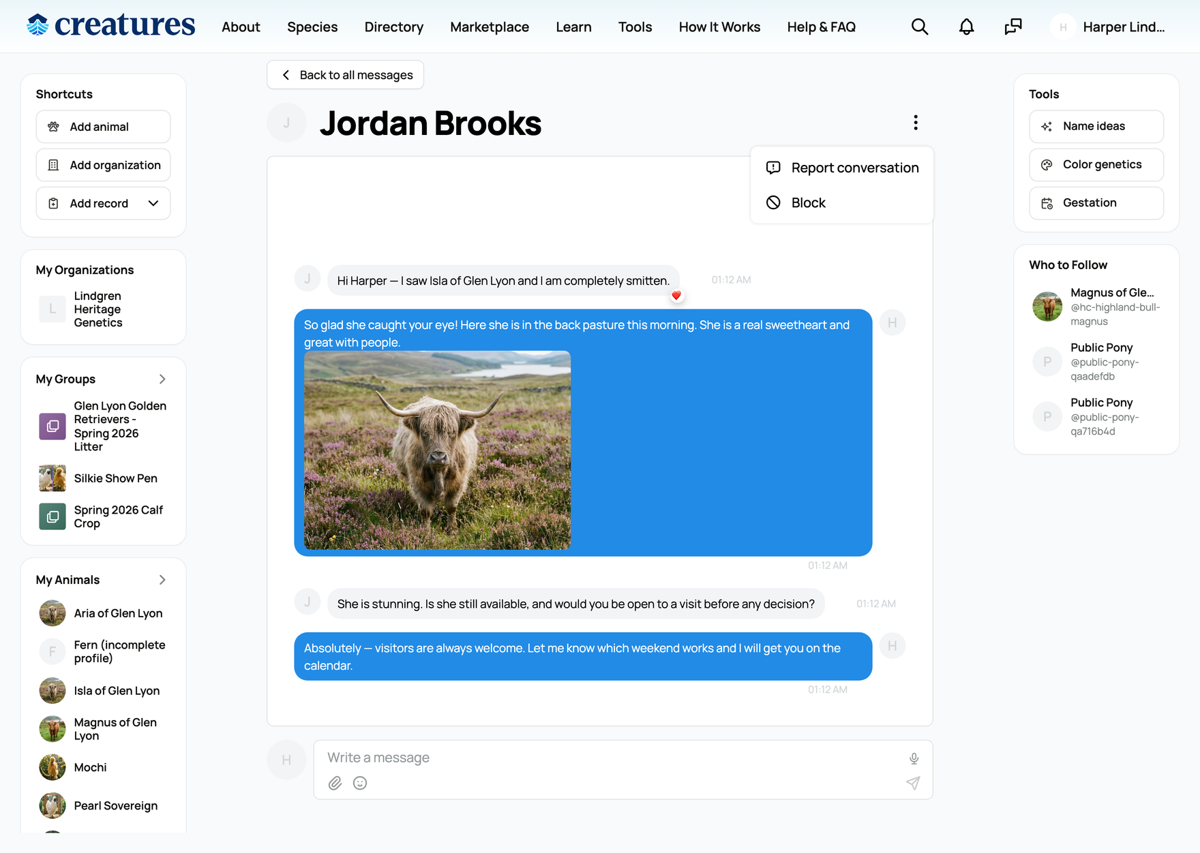Click Harper Lindgren profile avatar in header
This screenshot has height=853, width=1200.
(1063, 27)
